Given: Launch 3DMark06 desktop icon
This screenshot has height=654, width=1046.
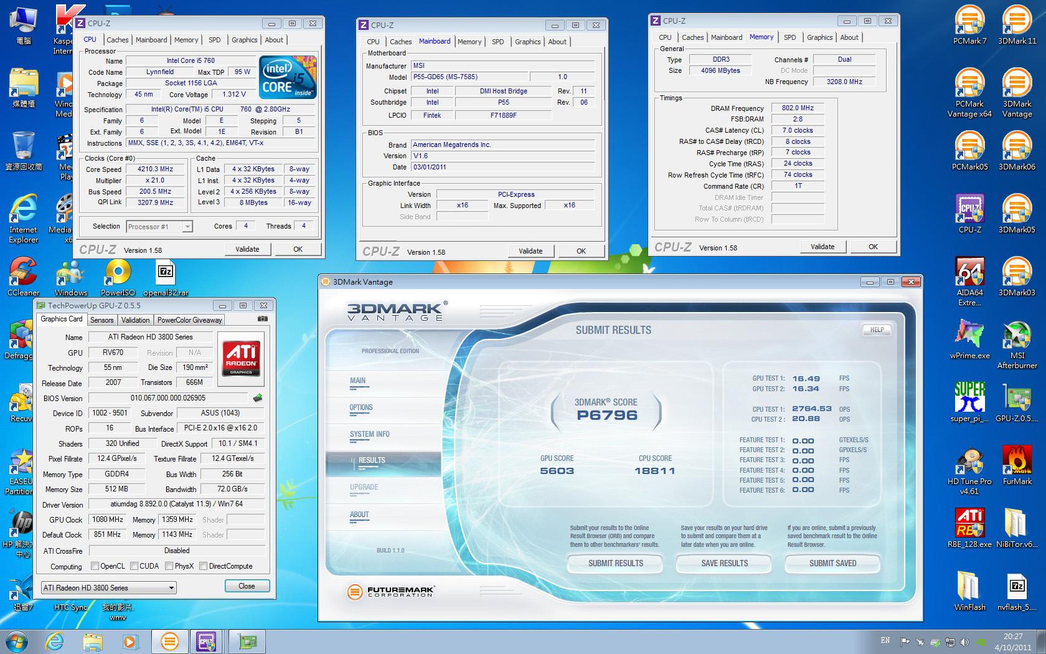Looking at the screenshot, I should (x=1017, y=151).
